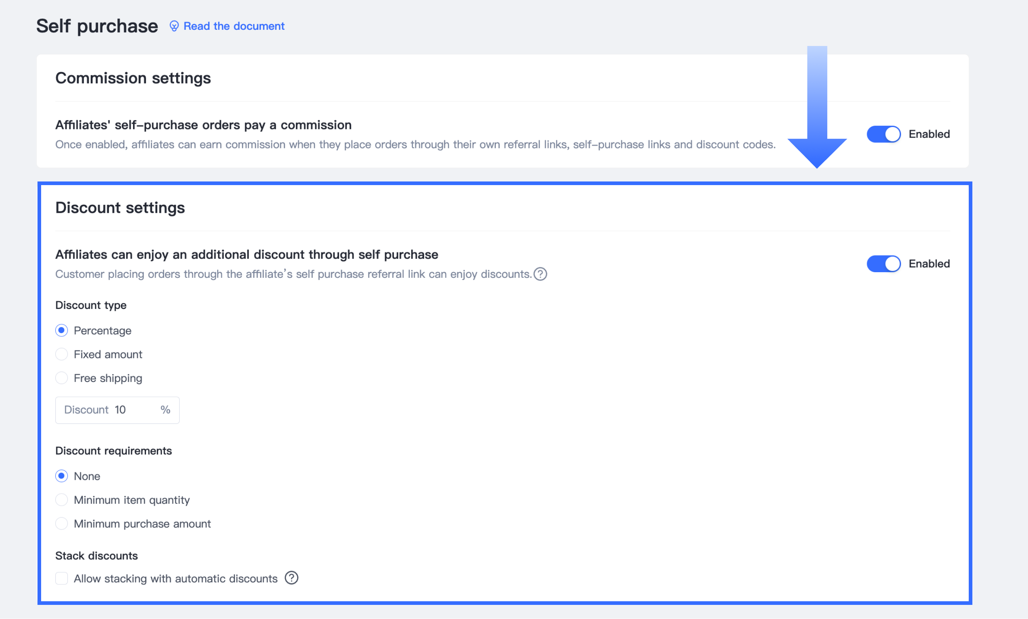Open the Read the document link
Image resolution: width=1028 pixels, height=619 pixels.
(x=234, y=26)
